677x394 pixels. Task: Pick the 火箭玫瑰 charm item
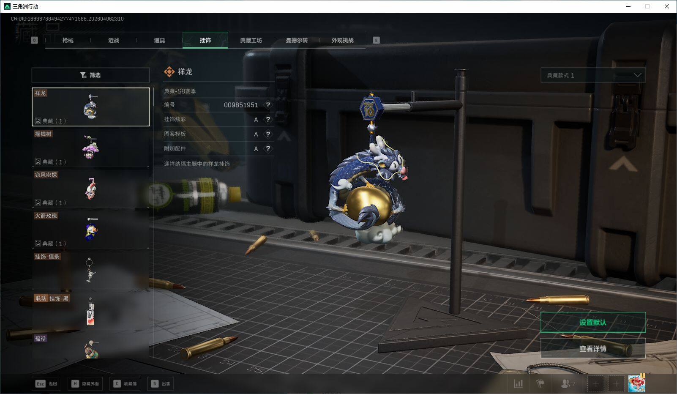click(90, 230)
